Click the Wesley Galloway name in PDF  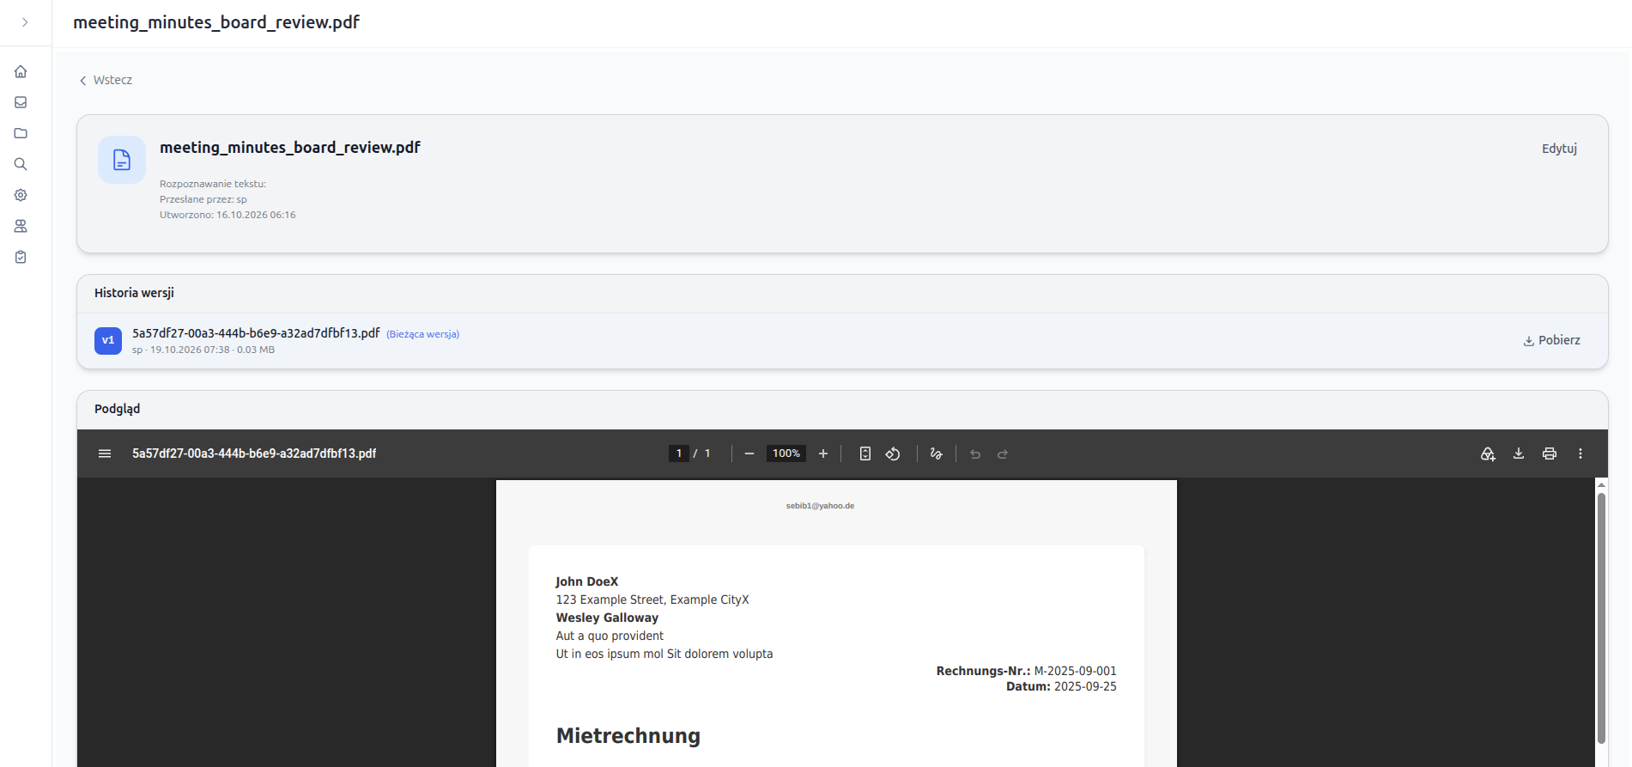[607, 618]
